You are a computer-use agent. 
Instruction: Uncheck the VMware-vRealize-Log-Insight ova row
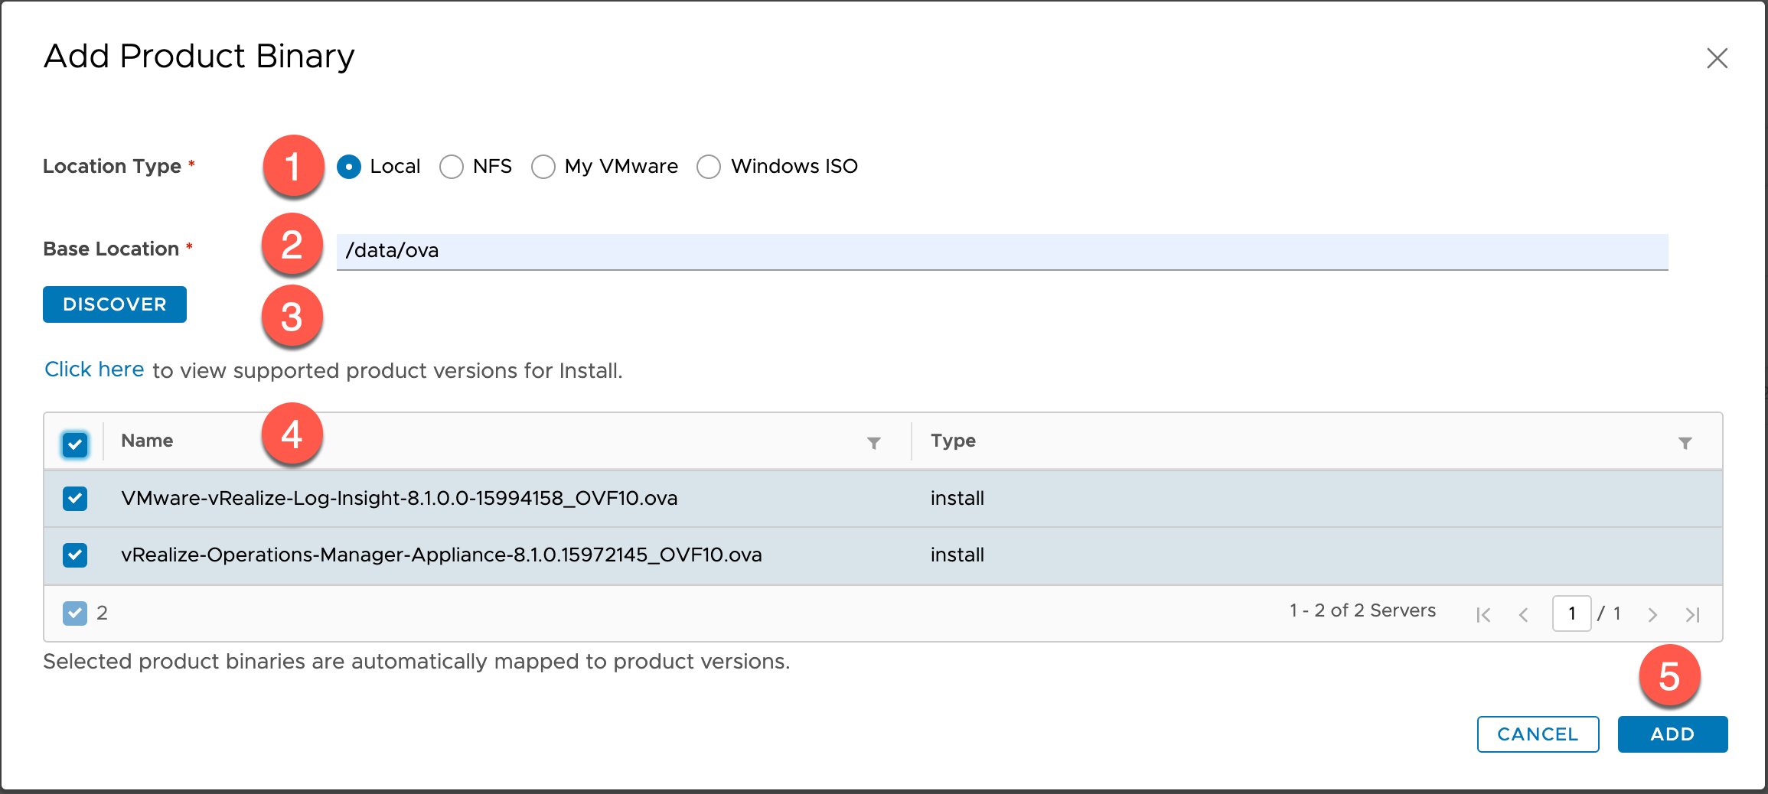click(75, 499)
